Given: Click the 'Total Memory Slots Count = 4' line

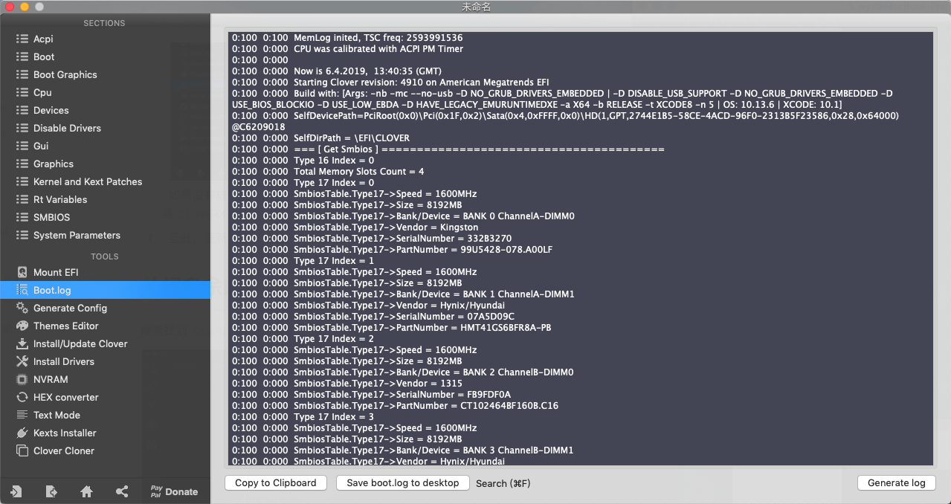Looking at the screenshot, I should [x=328, y=171].
